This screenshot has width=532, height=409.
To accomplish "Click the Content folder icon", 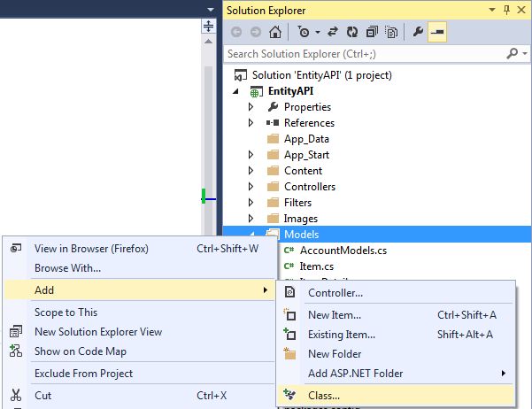I will pos(273,171).
